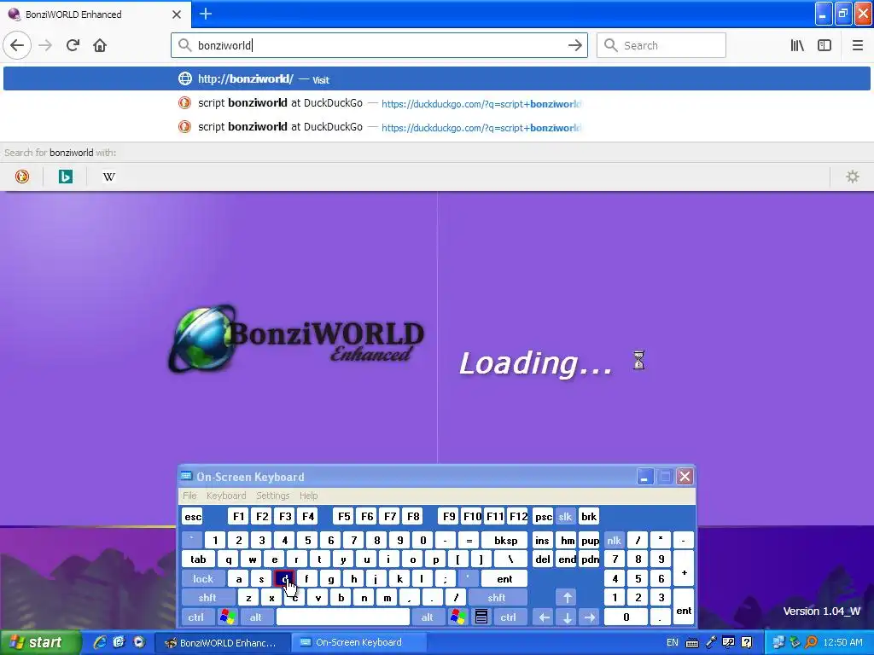Open the Library icon in the browser toolbar
874x655 pixels.
[797, 45]
